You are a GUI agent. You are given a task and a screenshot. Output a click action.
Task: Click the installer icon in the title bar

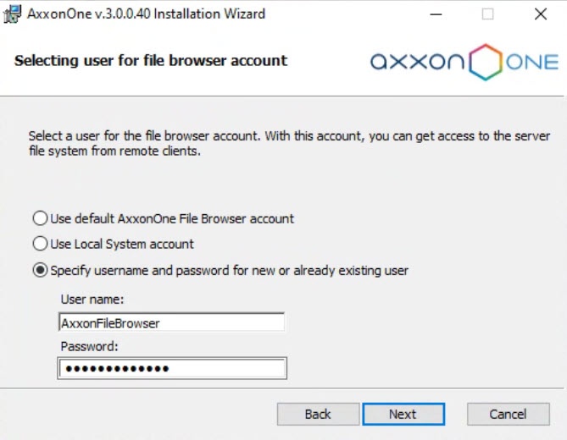pyautogui.click(x=14, y=14)
